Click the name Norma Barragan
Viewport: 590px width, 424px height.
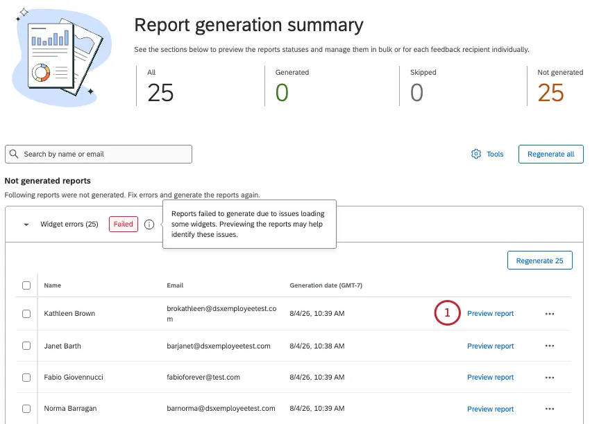[70, 408]
